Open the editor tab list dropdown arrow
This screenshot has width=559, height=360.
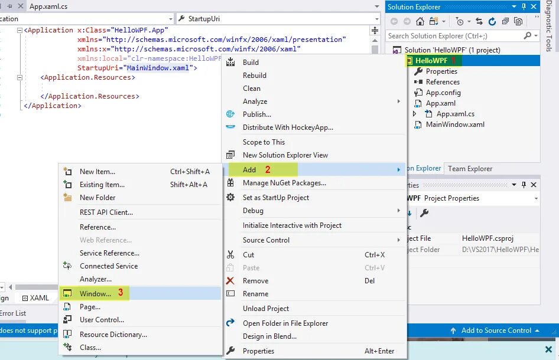coord(377,6)
